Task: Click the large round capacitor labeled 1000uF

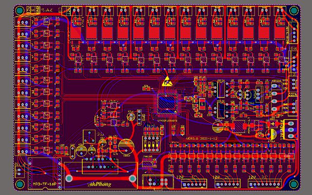Action: [x=126, y=147]
